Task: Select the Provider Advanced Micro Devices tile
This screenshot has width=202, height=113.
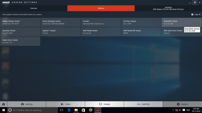Action: tap(101, 22)
